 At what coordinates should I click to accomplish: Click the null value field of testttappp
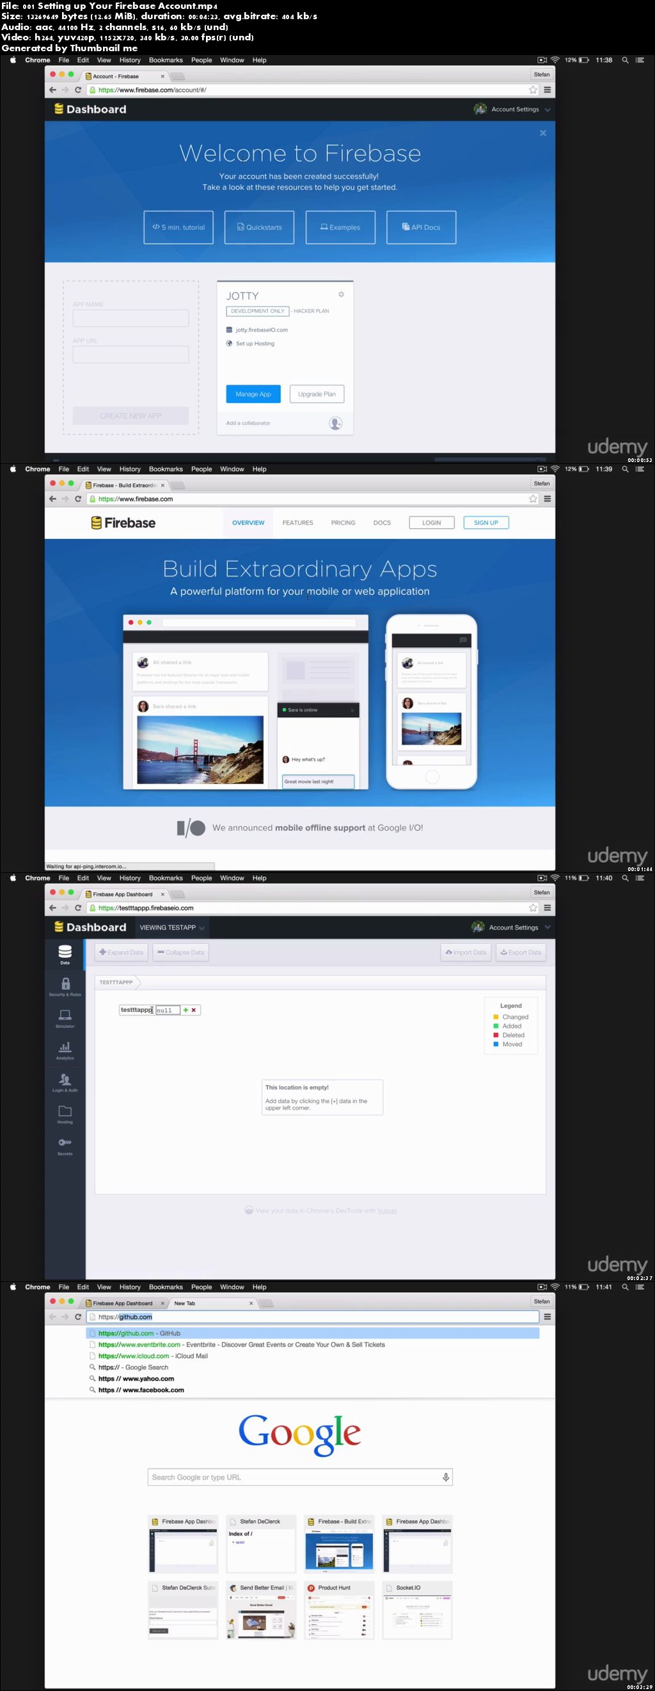168,1010
